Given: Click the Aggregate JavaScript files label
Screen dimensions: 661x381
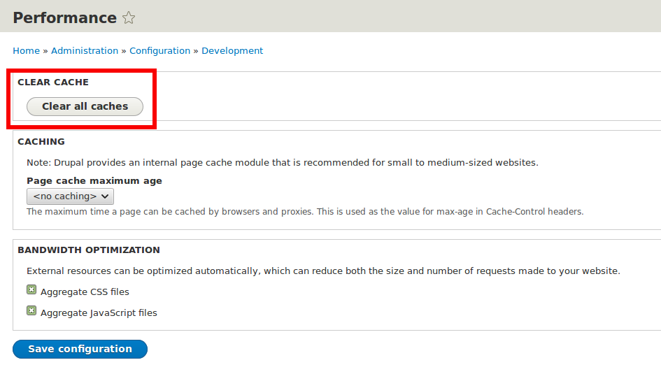Looking at the screenshot, I should [x=99, y=312].
